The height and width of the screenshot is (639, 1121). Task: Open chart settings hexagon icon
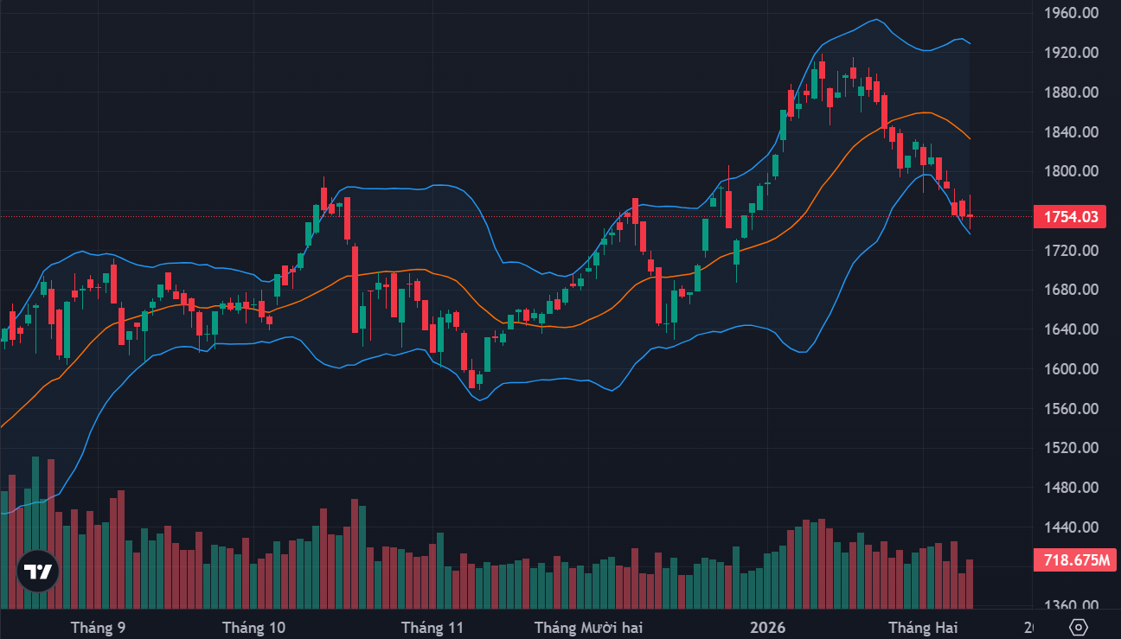click(x=1078, y=627)
